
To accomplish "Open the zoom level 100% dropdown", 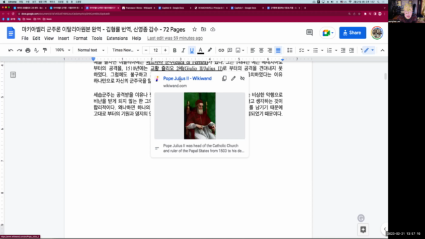I will (62, 50).
